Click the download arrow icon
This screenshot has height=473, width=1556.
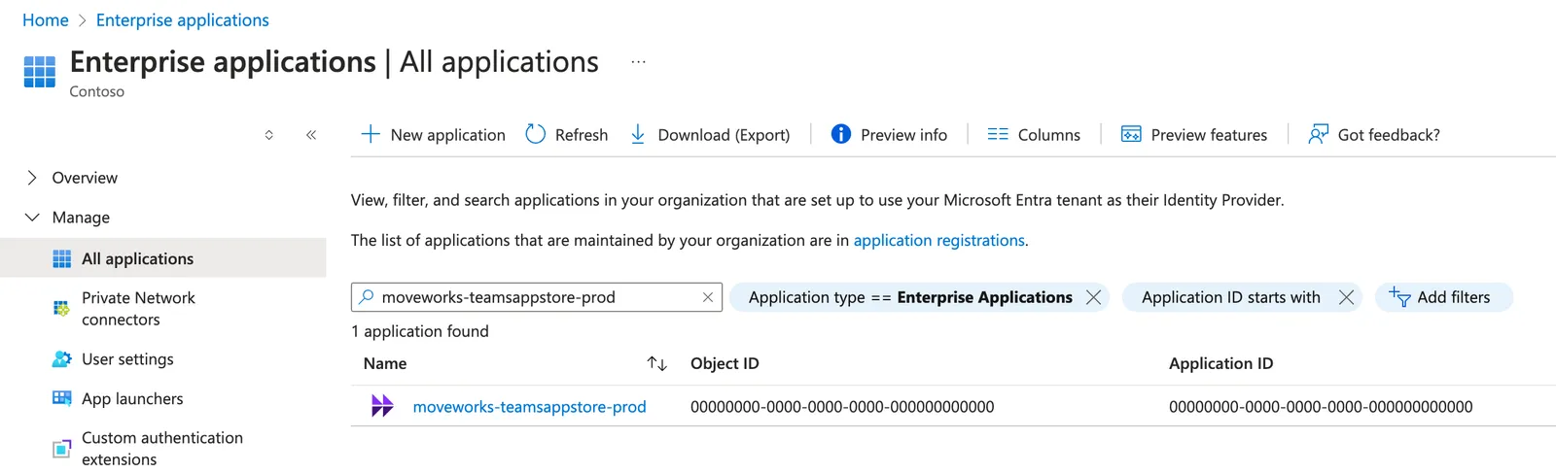click(638, 134)
